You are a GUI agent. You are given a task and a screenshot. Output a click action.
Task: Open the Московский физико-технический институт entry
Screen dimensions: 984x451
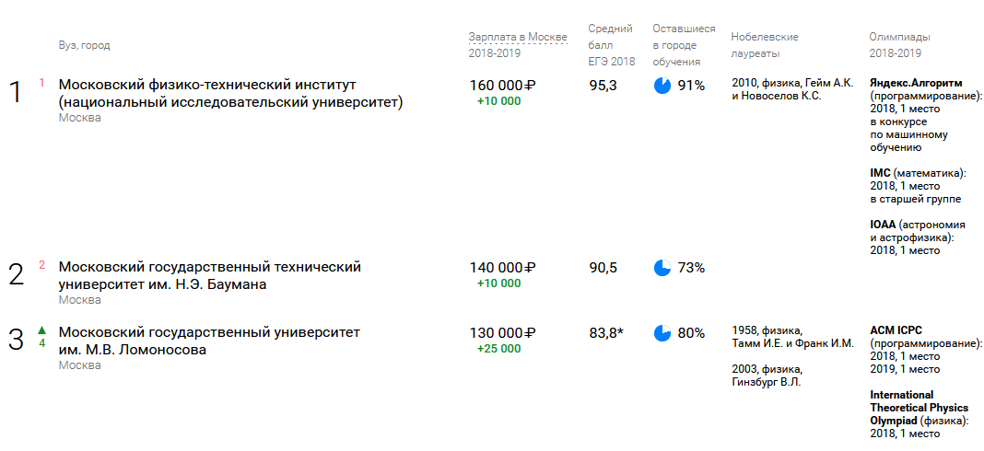230,94
